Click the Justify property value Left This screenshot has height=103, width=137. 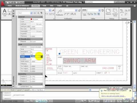pos(37,54)
